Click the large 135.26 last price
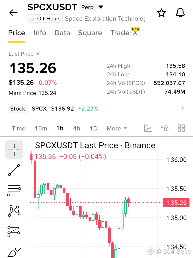The width and height of the screenshot is (193, 258). [33, 68]
